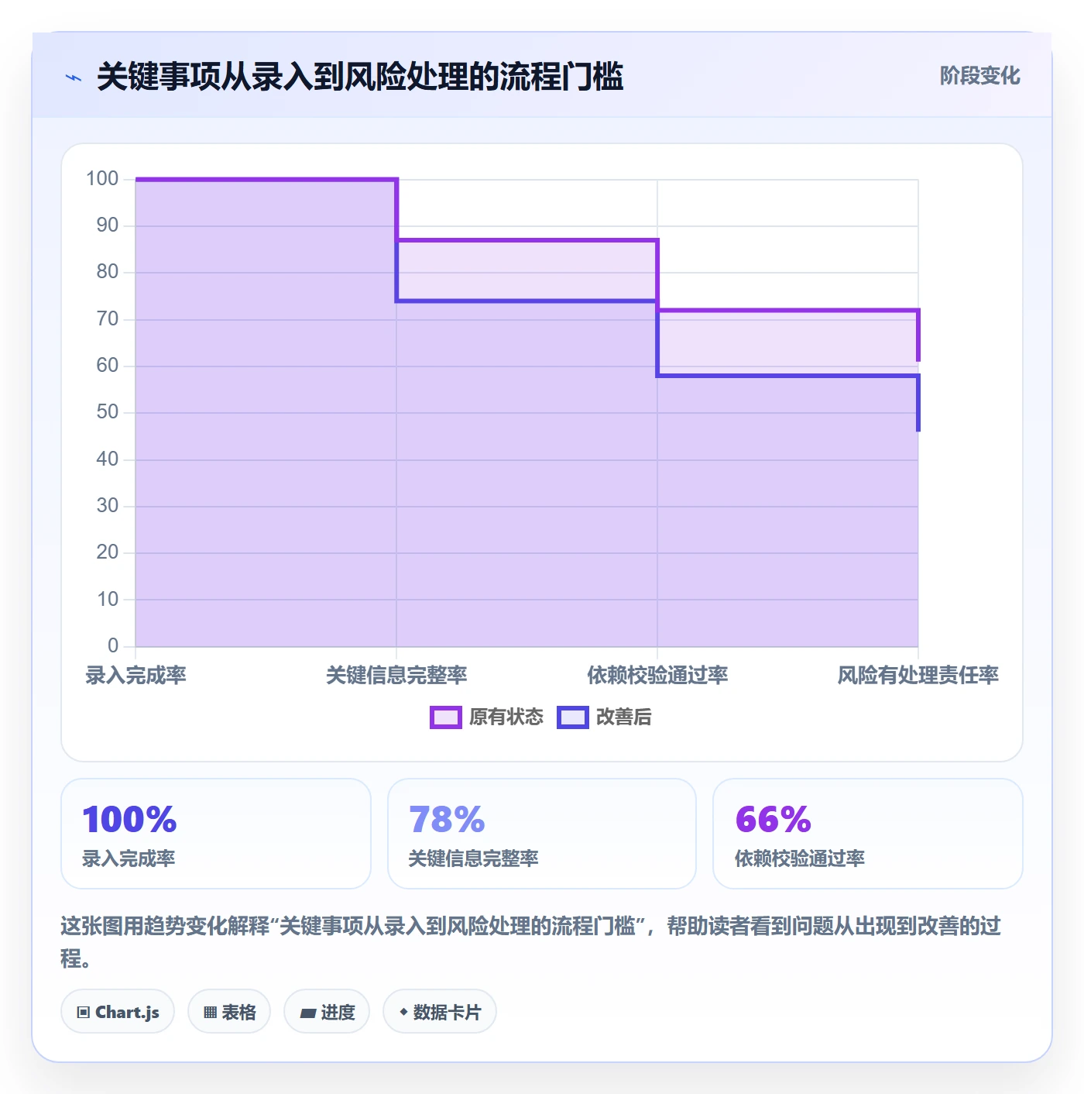Click the 关键信息完整率 x-axis label
This screenshot has height=1094, width=1084.
pos(396,676)
